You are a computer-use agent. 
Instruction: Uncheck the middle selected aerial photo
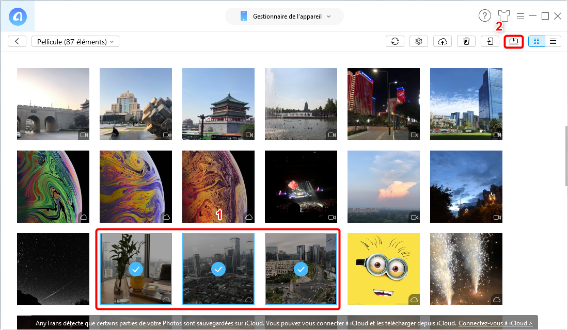218,269
